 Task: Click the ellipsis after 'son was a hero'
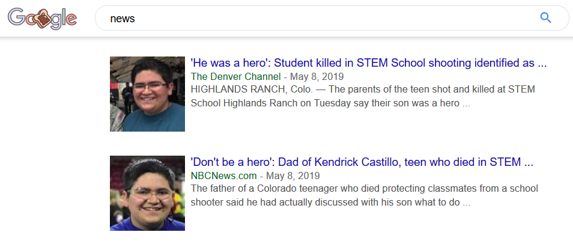click(x=466, y=104)
